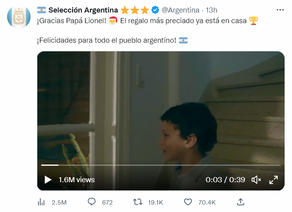This screenshot has height=212, width=292.
Task: View tweet analytics bar chart icon
Action: pos(41,202)
